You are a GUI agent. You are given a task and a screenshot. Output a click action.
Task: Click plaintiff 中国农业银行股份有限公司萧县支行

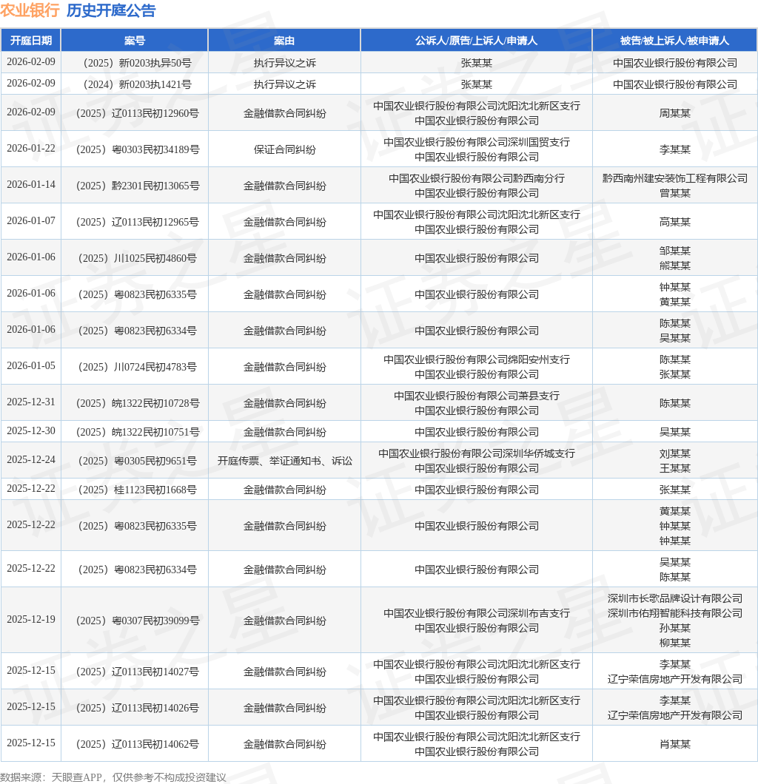pos(476,396)
